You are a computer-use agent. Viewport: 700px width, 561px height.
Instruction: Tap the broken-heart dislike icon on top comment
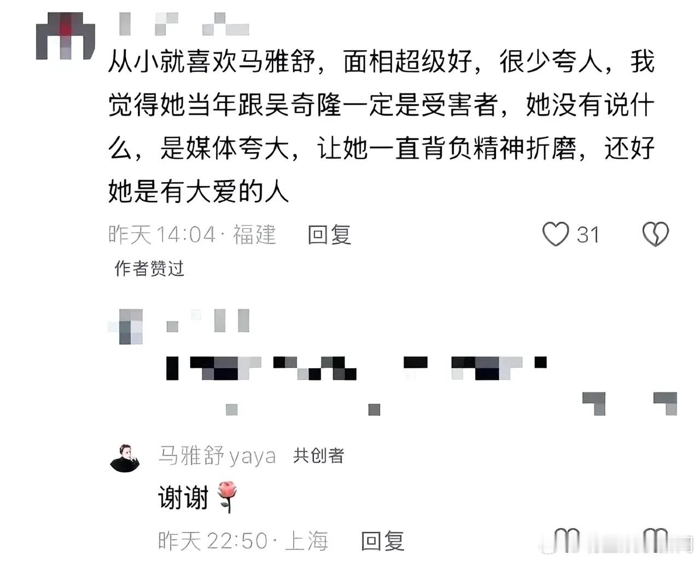655,234
